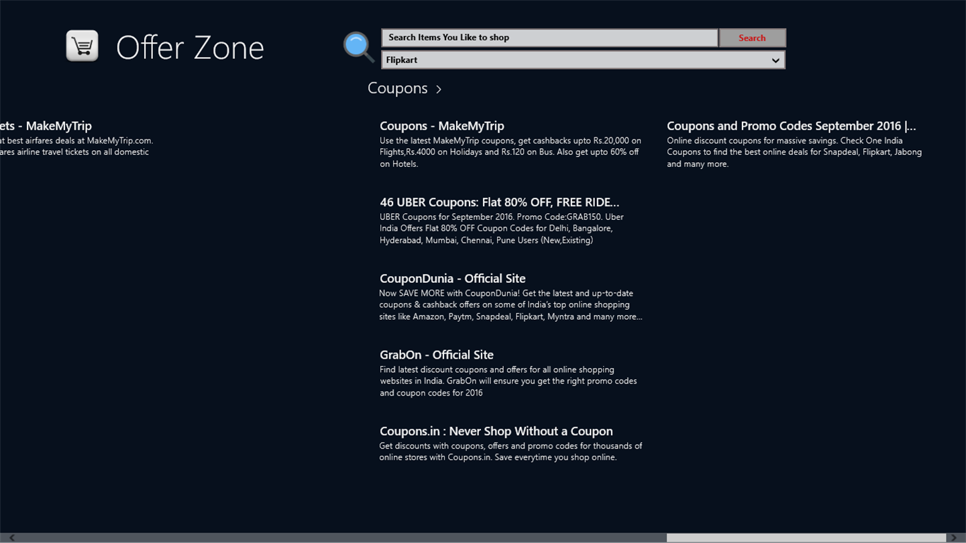
Task: Open '46 UBER Coupons: Flat 80% OFF' result
Action: [500, 202]
